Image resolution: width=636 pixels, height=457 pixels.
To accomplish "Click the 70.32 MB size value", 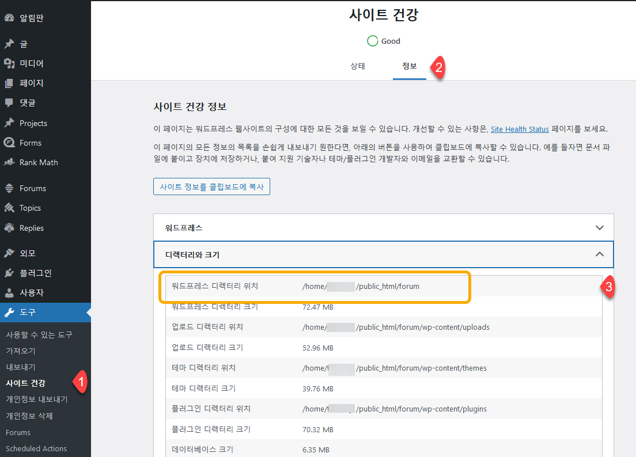I will pyautogui.click(x=317, y=430).
